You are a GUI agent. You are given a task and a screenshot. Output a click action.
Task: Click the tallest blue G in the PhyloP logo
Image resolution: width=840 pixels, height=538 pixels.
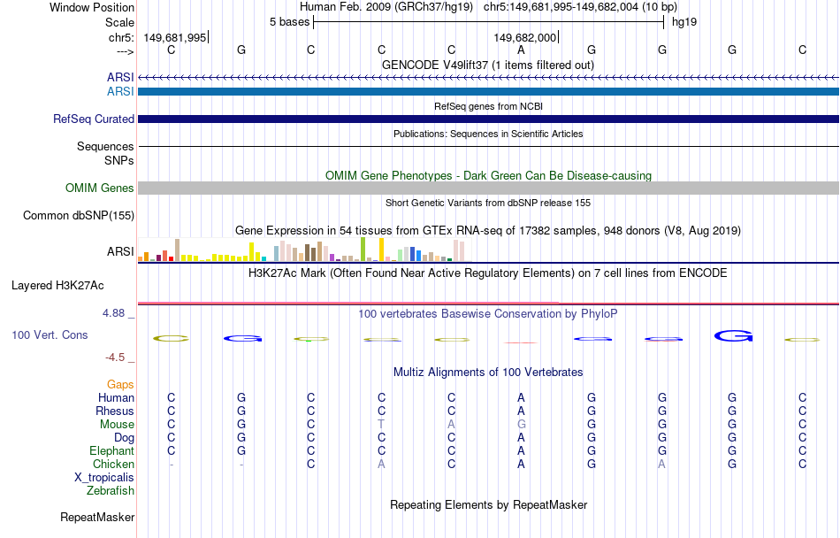733,336
